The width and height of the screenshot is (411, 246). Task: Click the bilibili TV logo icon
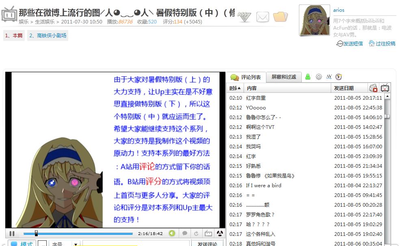(x=9, y=15)
